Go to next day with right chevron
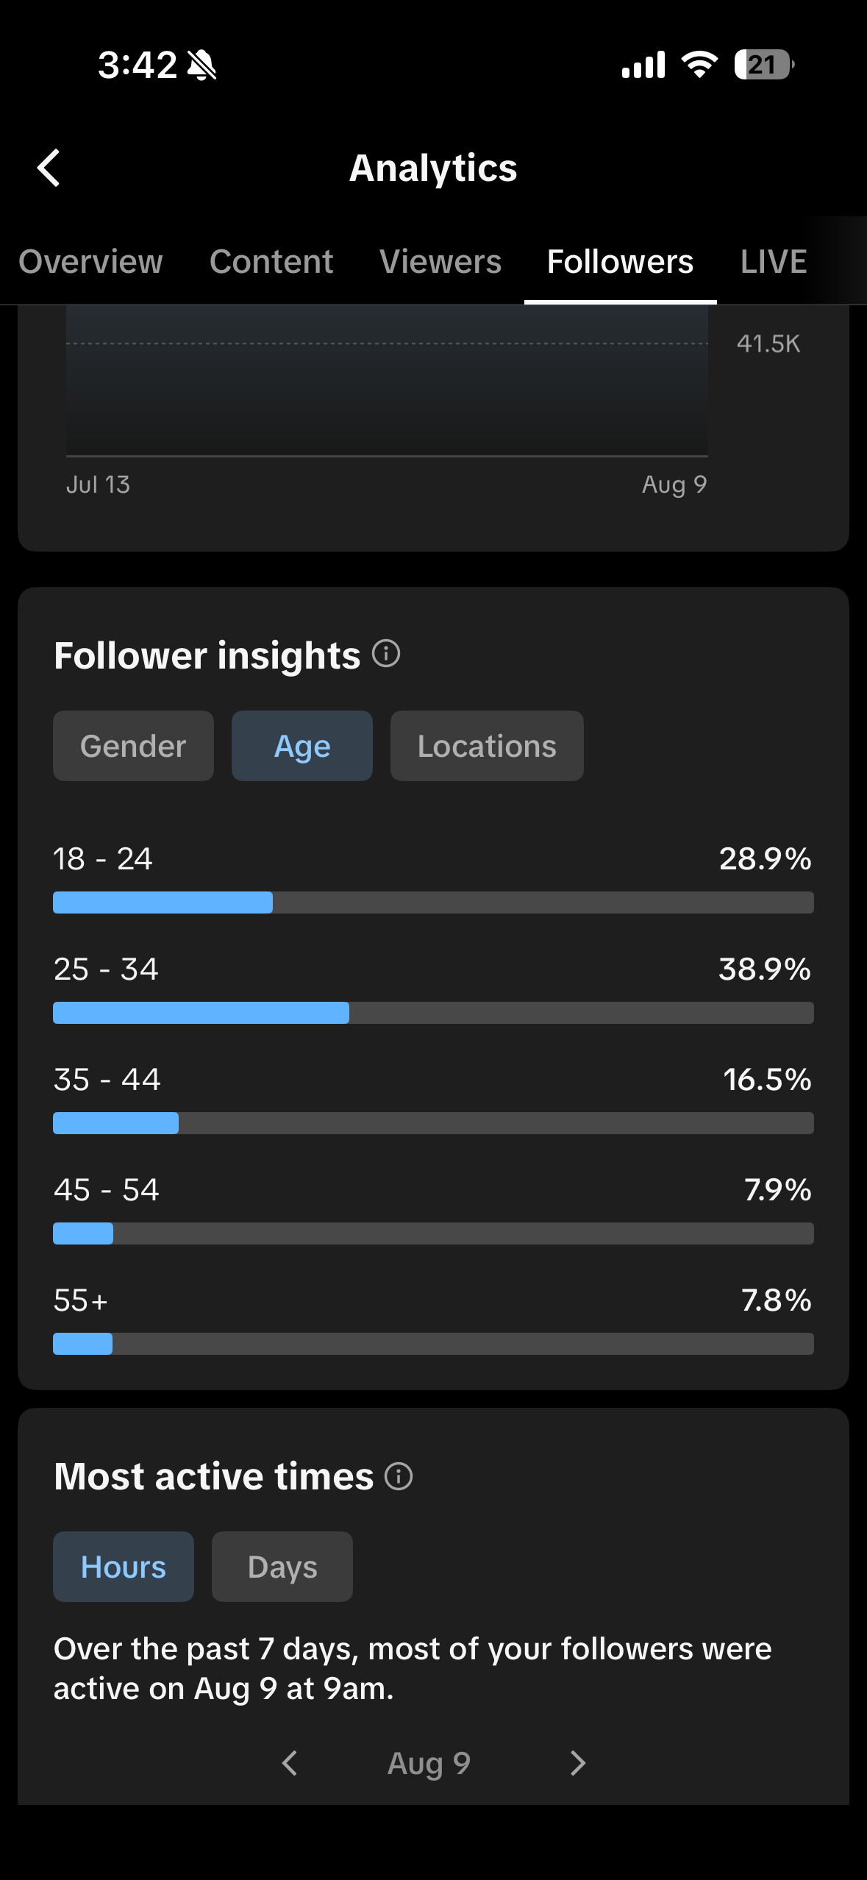867x1880 pixels. point(578,1763)
